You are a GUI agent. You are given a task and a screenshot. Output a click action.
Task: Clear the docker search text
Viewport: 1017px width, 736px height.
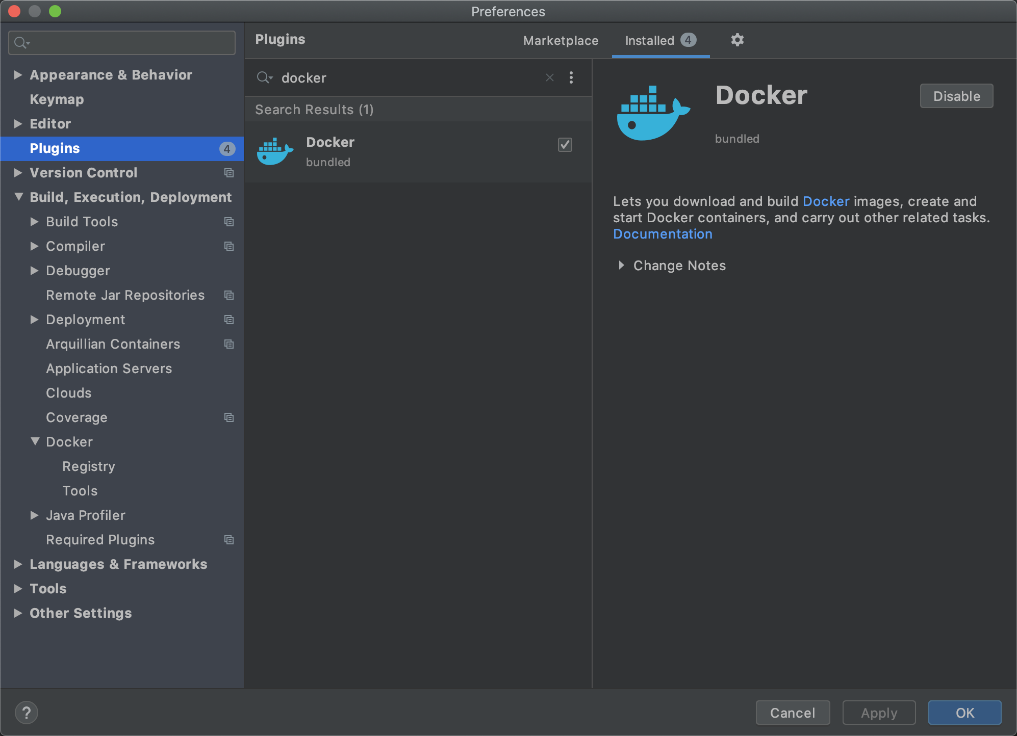click(x=549, y=77)
